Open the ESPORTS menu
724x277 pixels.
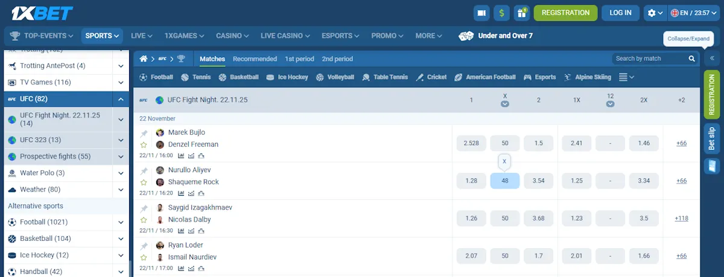pyautogui.click(x=341, y=36)
